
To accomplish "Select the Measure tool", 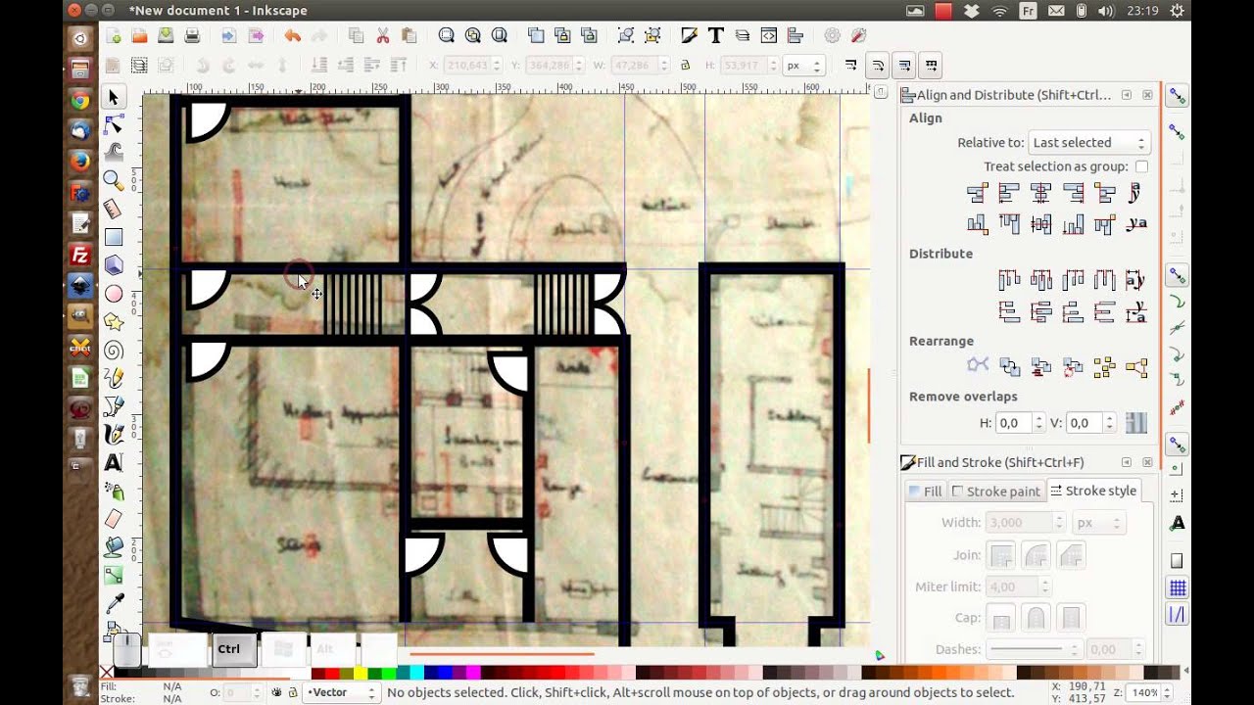I will point(114,209).
